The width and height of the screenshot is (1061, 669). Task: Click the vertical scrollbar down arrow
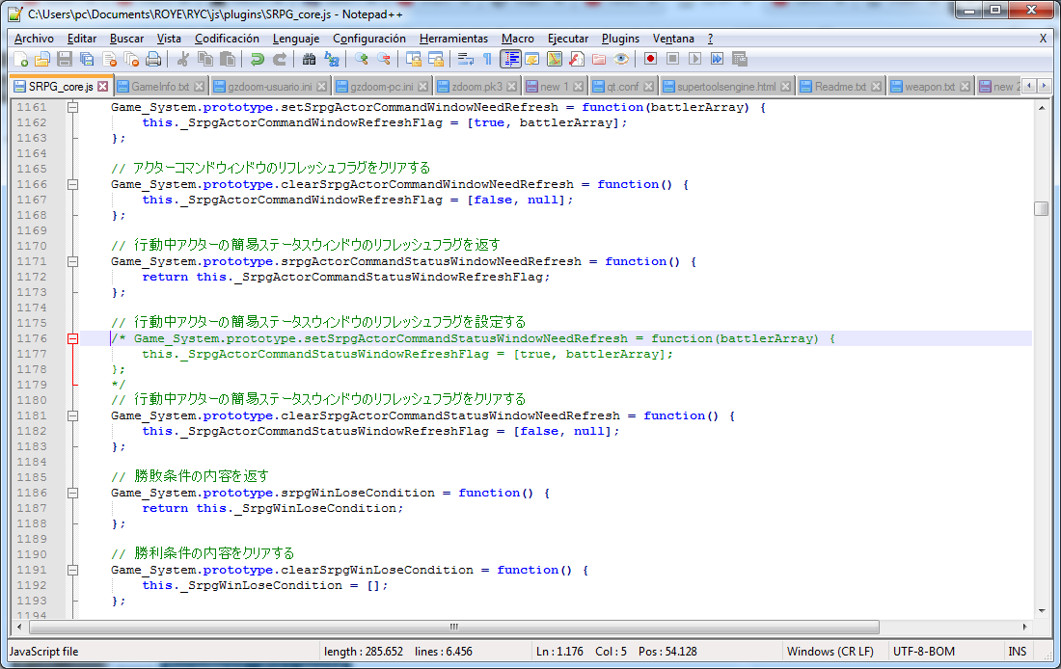[1042, 611]
